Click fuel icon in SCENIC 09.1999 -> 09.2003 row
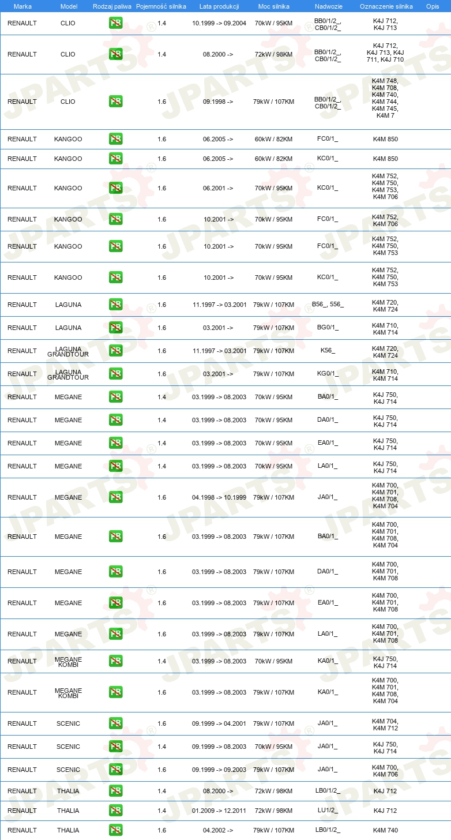Viewport: 451px width, 840px height. coord(115,770)
